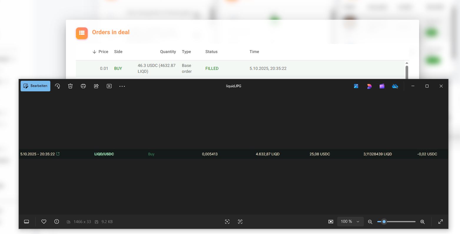Image resolution: width=460 pixels, height=234 pixels.
Task: Click the zoom slider handle
Action: point(384,222)
